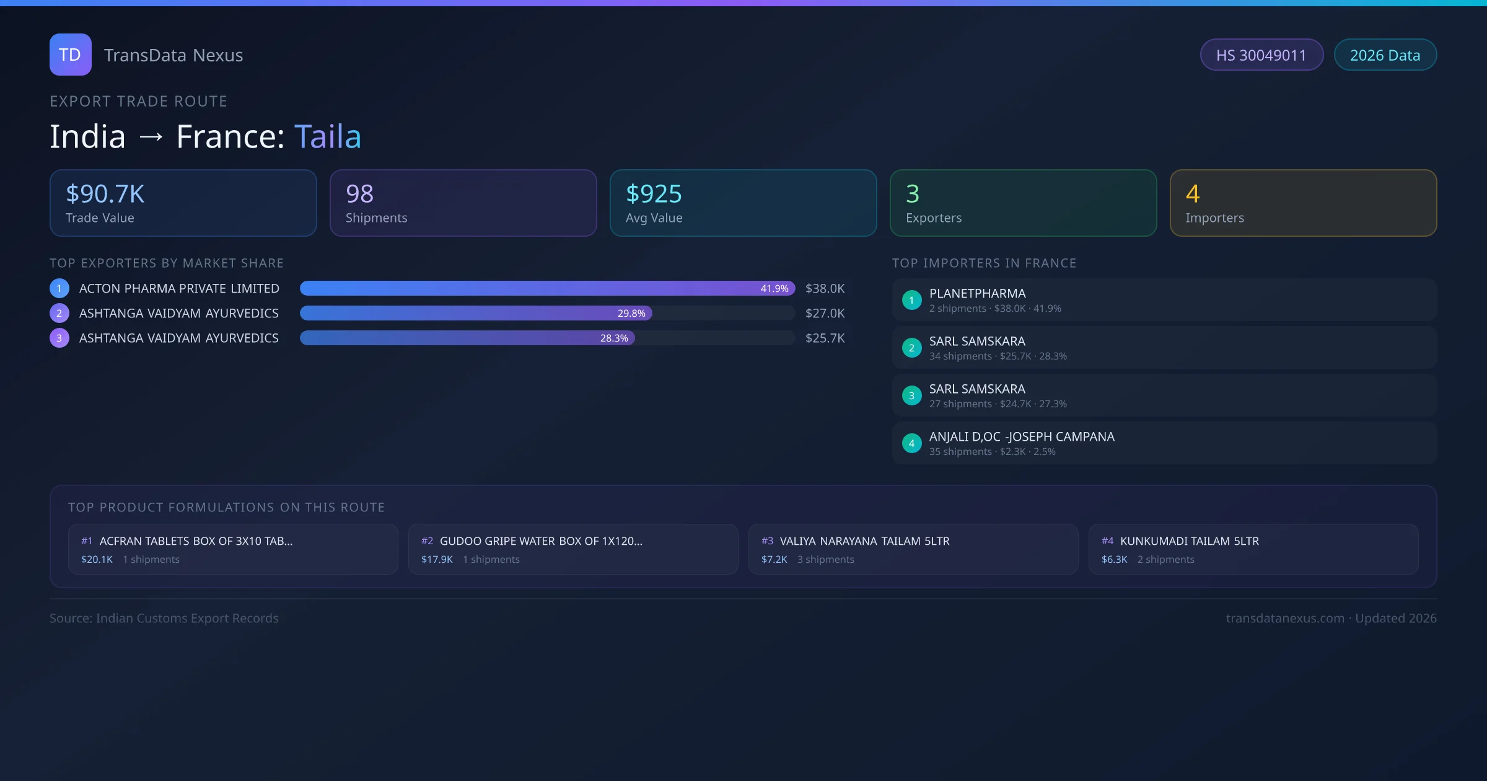
Task: Click the transdatanexus.com footer link
Action: coord(1284,618)
